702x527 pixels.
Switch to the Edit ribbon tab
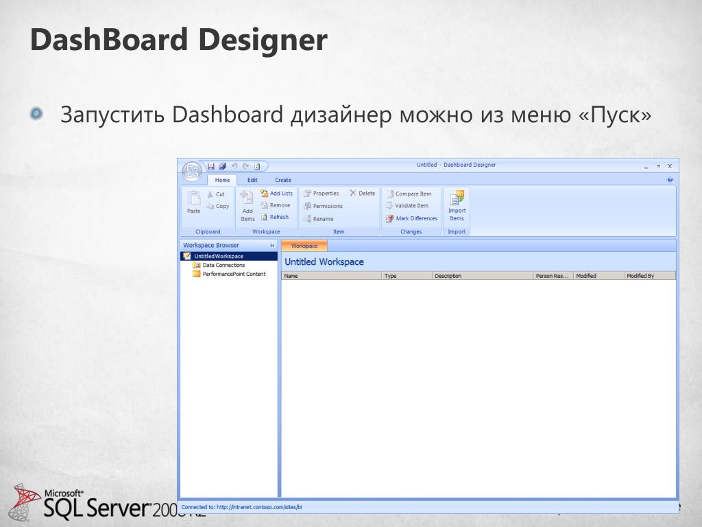tap(252, 180)
